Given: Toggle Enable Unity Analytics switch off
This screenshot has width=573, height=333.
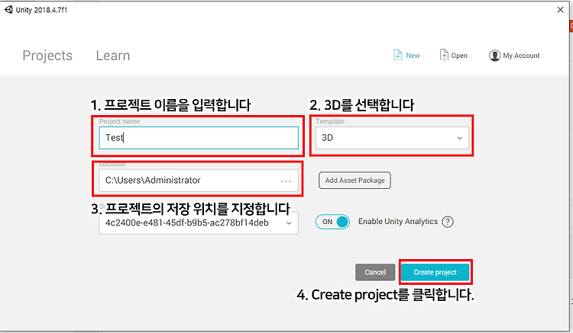Looking at the screenshot, I should pyautogui.click(x=332, y=222).
